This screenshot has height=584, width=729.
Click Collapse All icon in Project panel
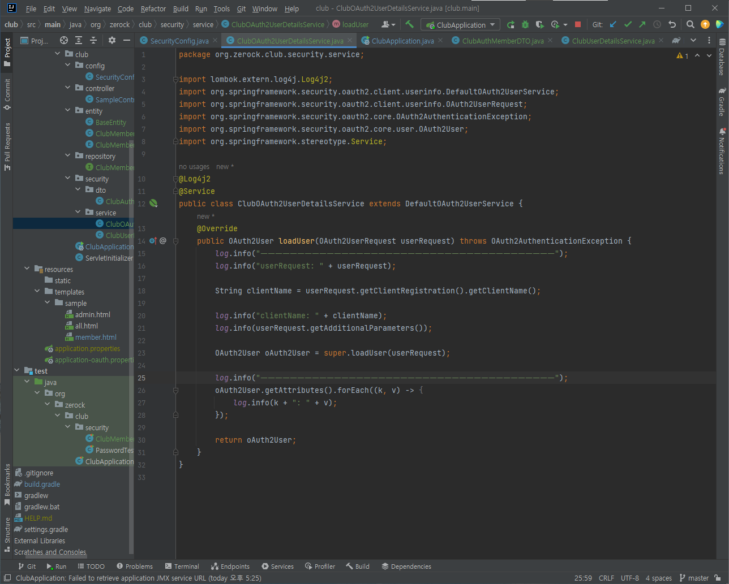[93, 40]
